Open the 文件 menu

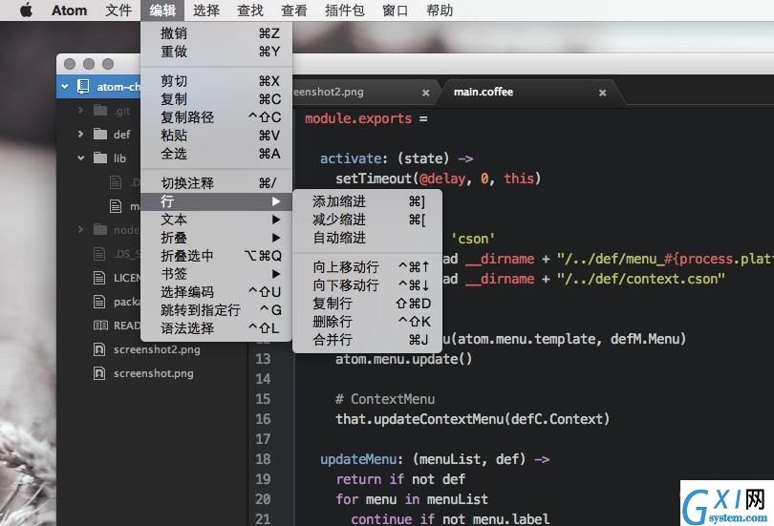click(x=118, y=11)
